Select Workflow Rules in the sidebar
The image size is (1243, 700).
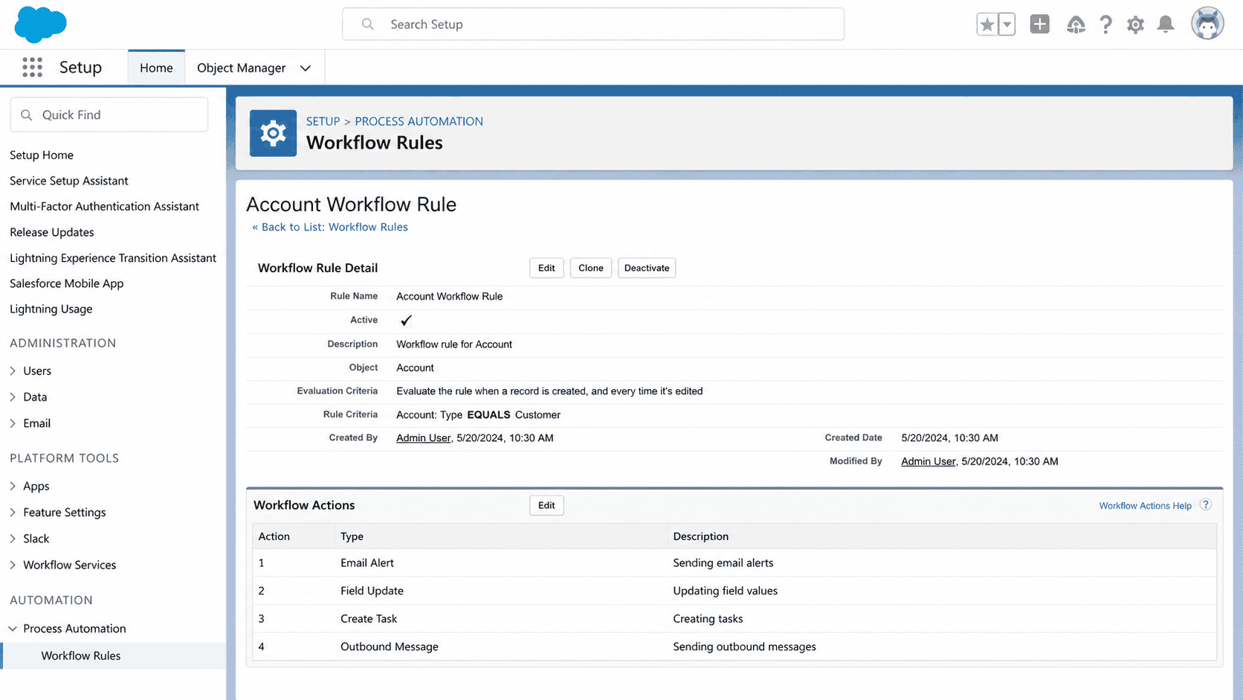(113, 655)
